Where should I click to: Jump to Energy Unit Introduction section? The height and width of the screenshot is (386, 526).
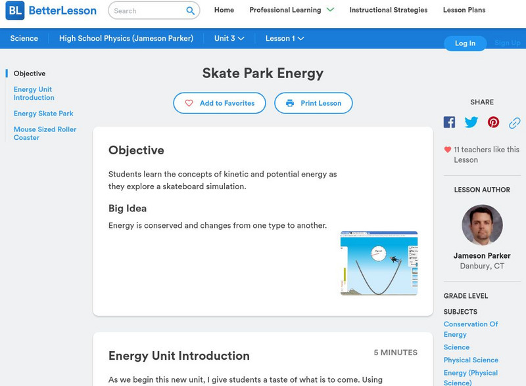(x=34, y=93)
